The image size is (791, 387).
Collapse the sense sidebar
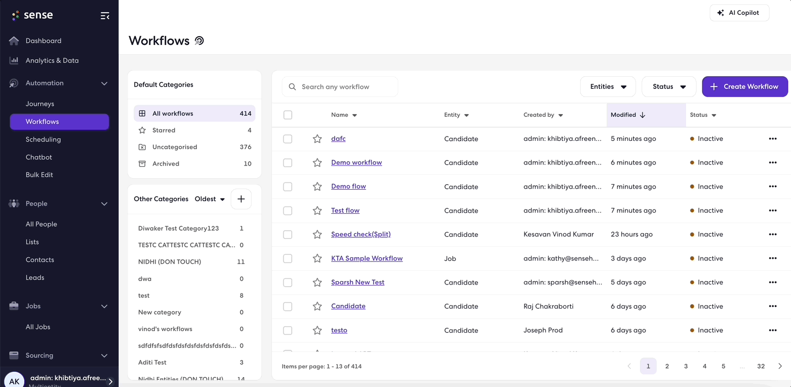105,15
